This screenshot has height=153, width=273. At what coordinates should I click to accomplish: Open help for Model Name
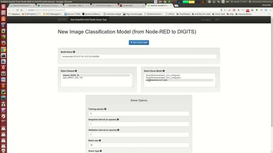[x=74, y=52]
